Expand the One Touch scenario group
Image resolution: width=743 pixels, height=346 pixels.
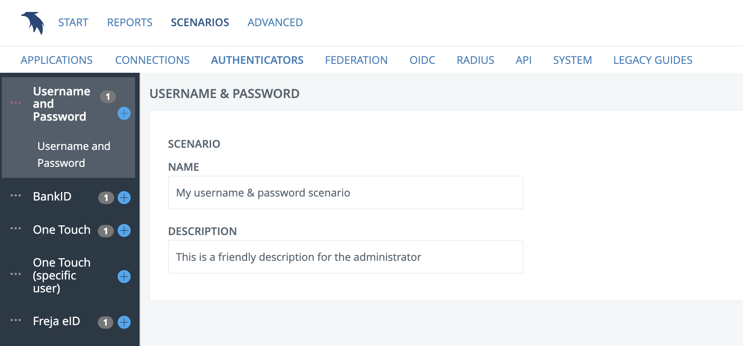click(x=61, y=230)
